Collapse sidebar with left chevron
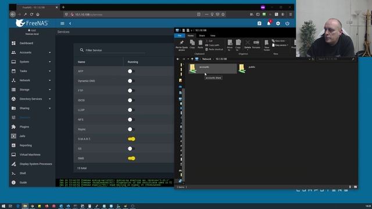This screenshot has width=372, height=209. (x=70, y=23)
